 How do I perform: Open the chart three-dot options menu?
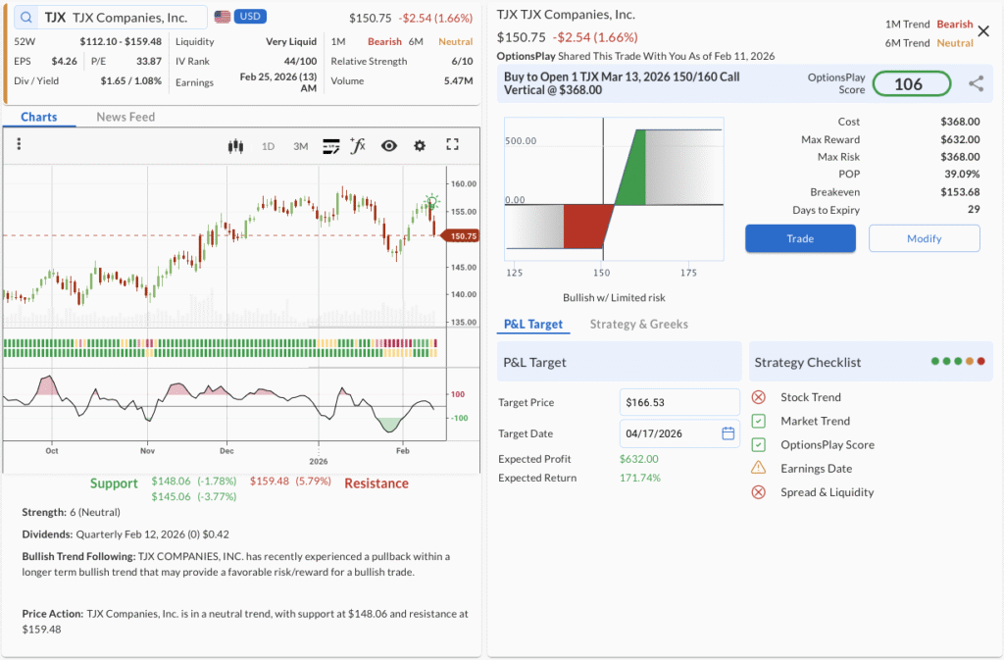[x=19, y=145]
